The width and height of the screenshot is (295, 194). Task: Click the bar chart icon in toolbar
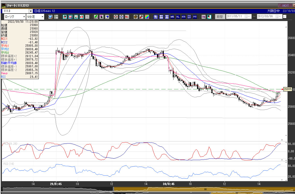[76, 17]
